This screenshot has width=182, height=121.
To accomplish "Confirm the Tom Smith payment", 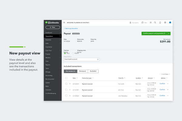I will point(162,83).
